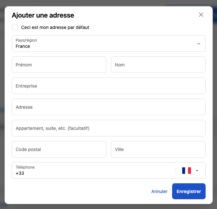Click the 'Ajouter une adresse' heading

coord(43,15)
